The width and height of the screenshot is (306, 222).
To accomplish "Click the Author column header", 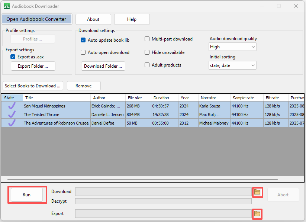I will [x=108, y=98].
